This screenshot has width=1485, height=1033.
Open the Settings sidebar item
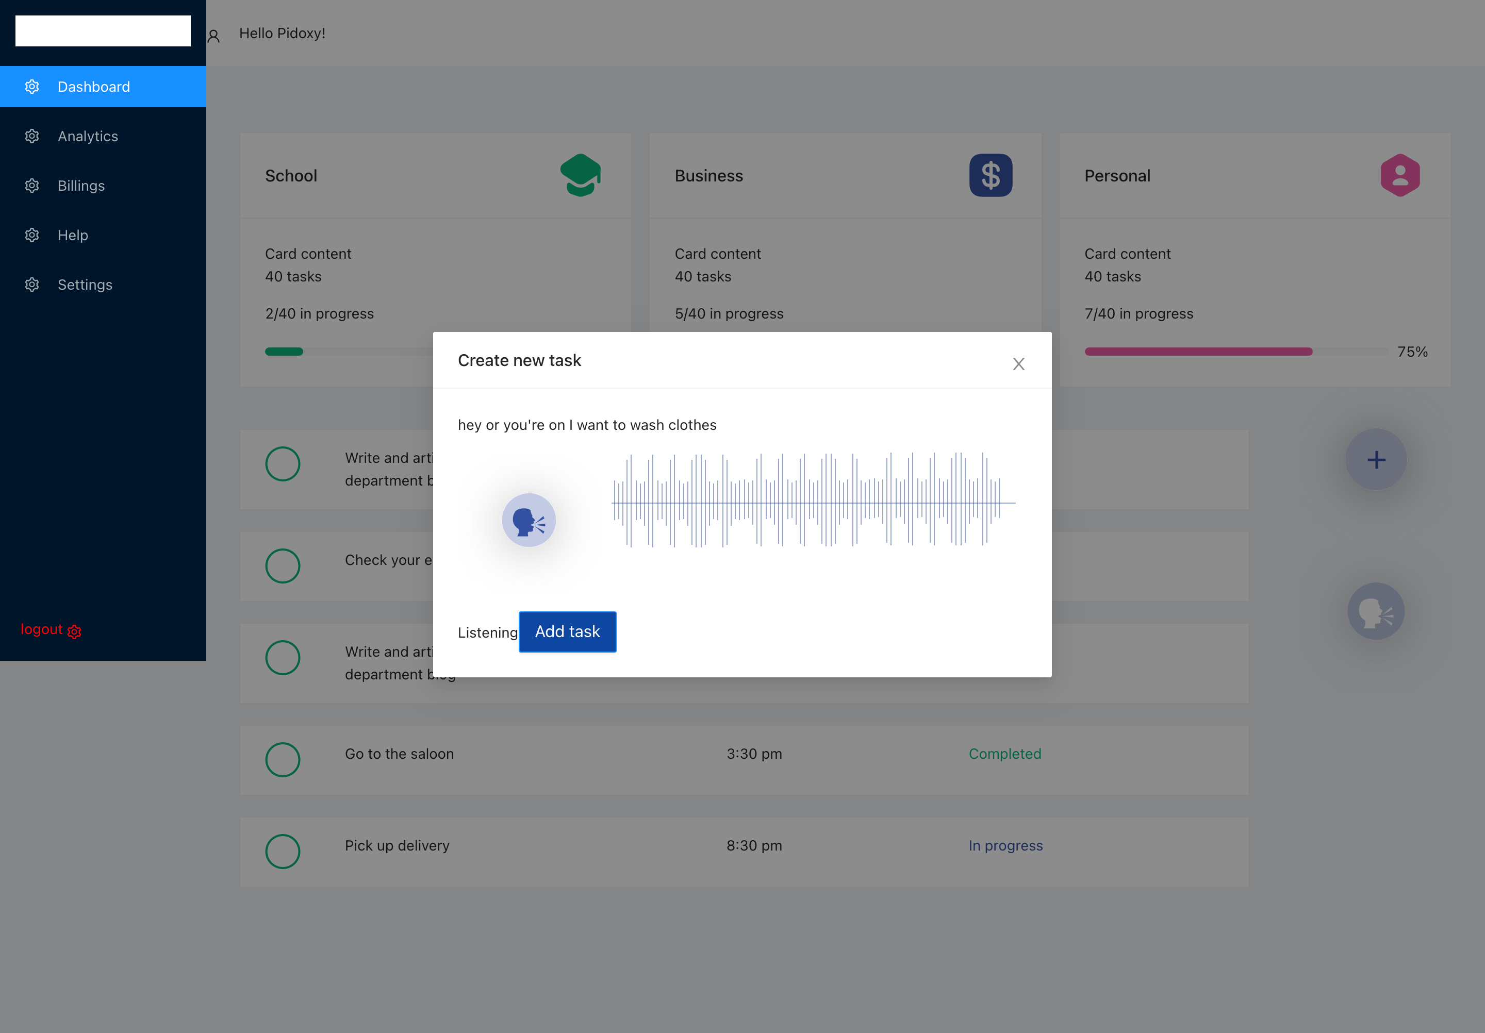(x=85, y=285)
